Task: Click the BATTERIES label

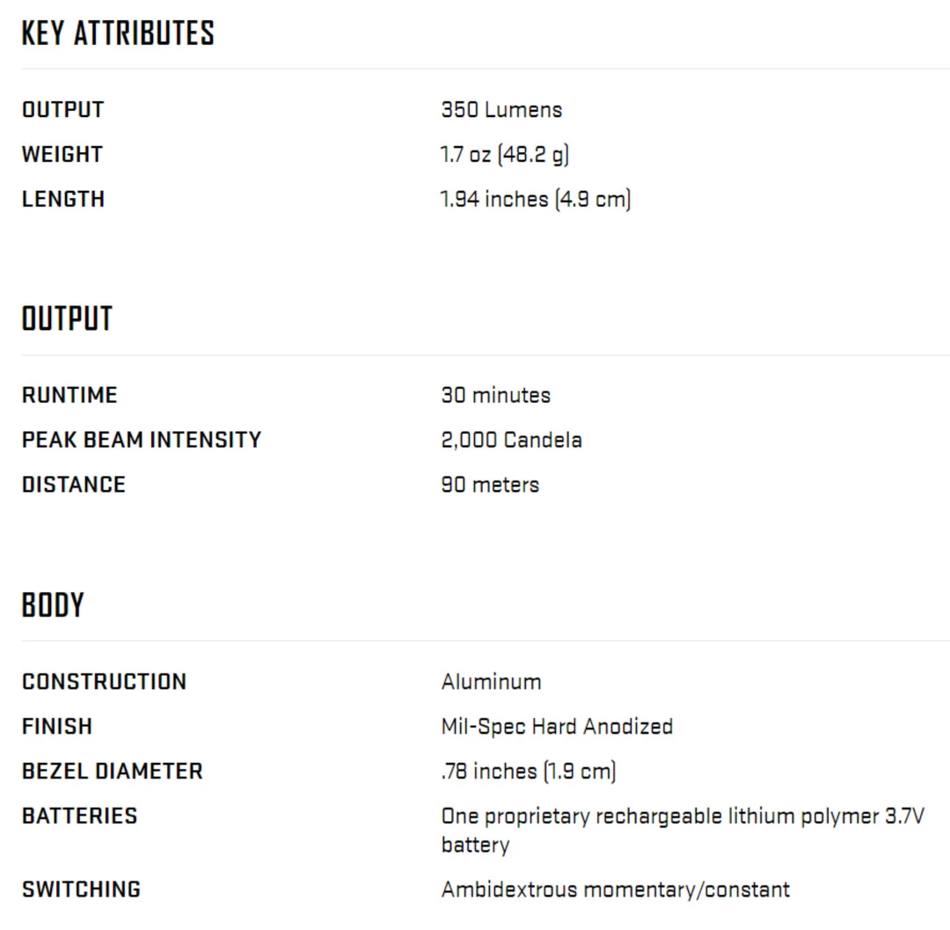Action: 79,816
